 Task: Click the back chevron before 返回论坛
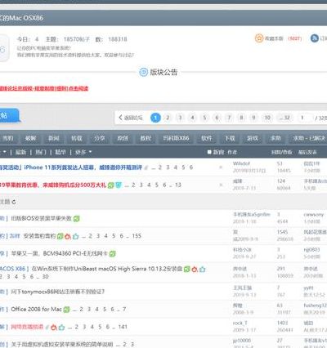120,118
